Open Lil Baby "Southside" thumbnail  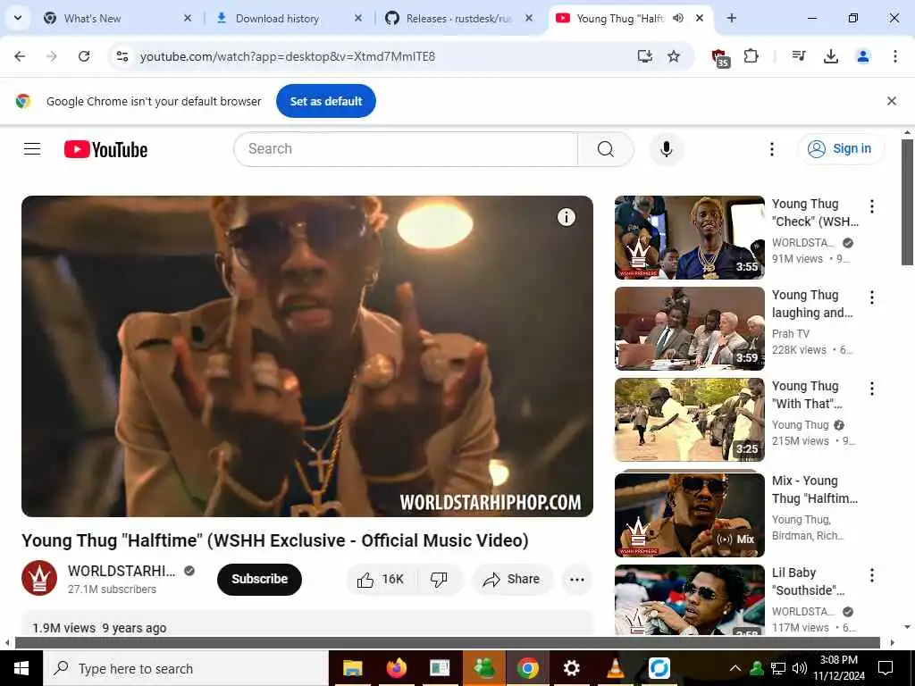[689, 599]
